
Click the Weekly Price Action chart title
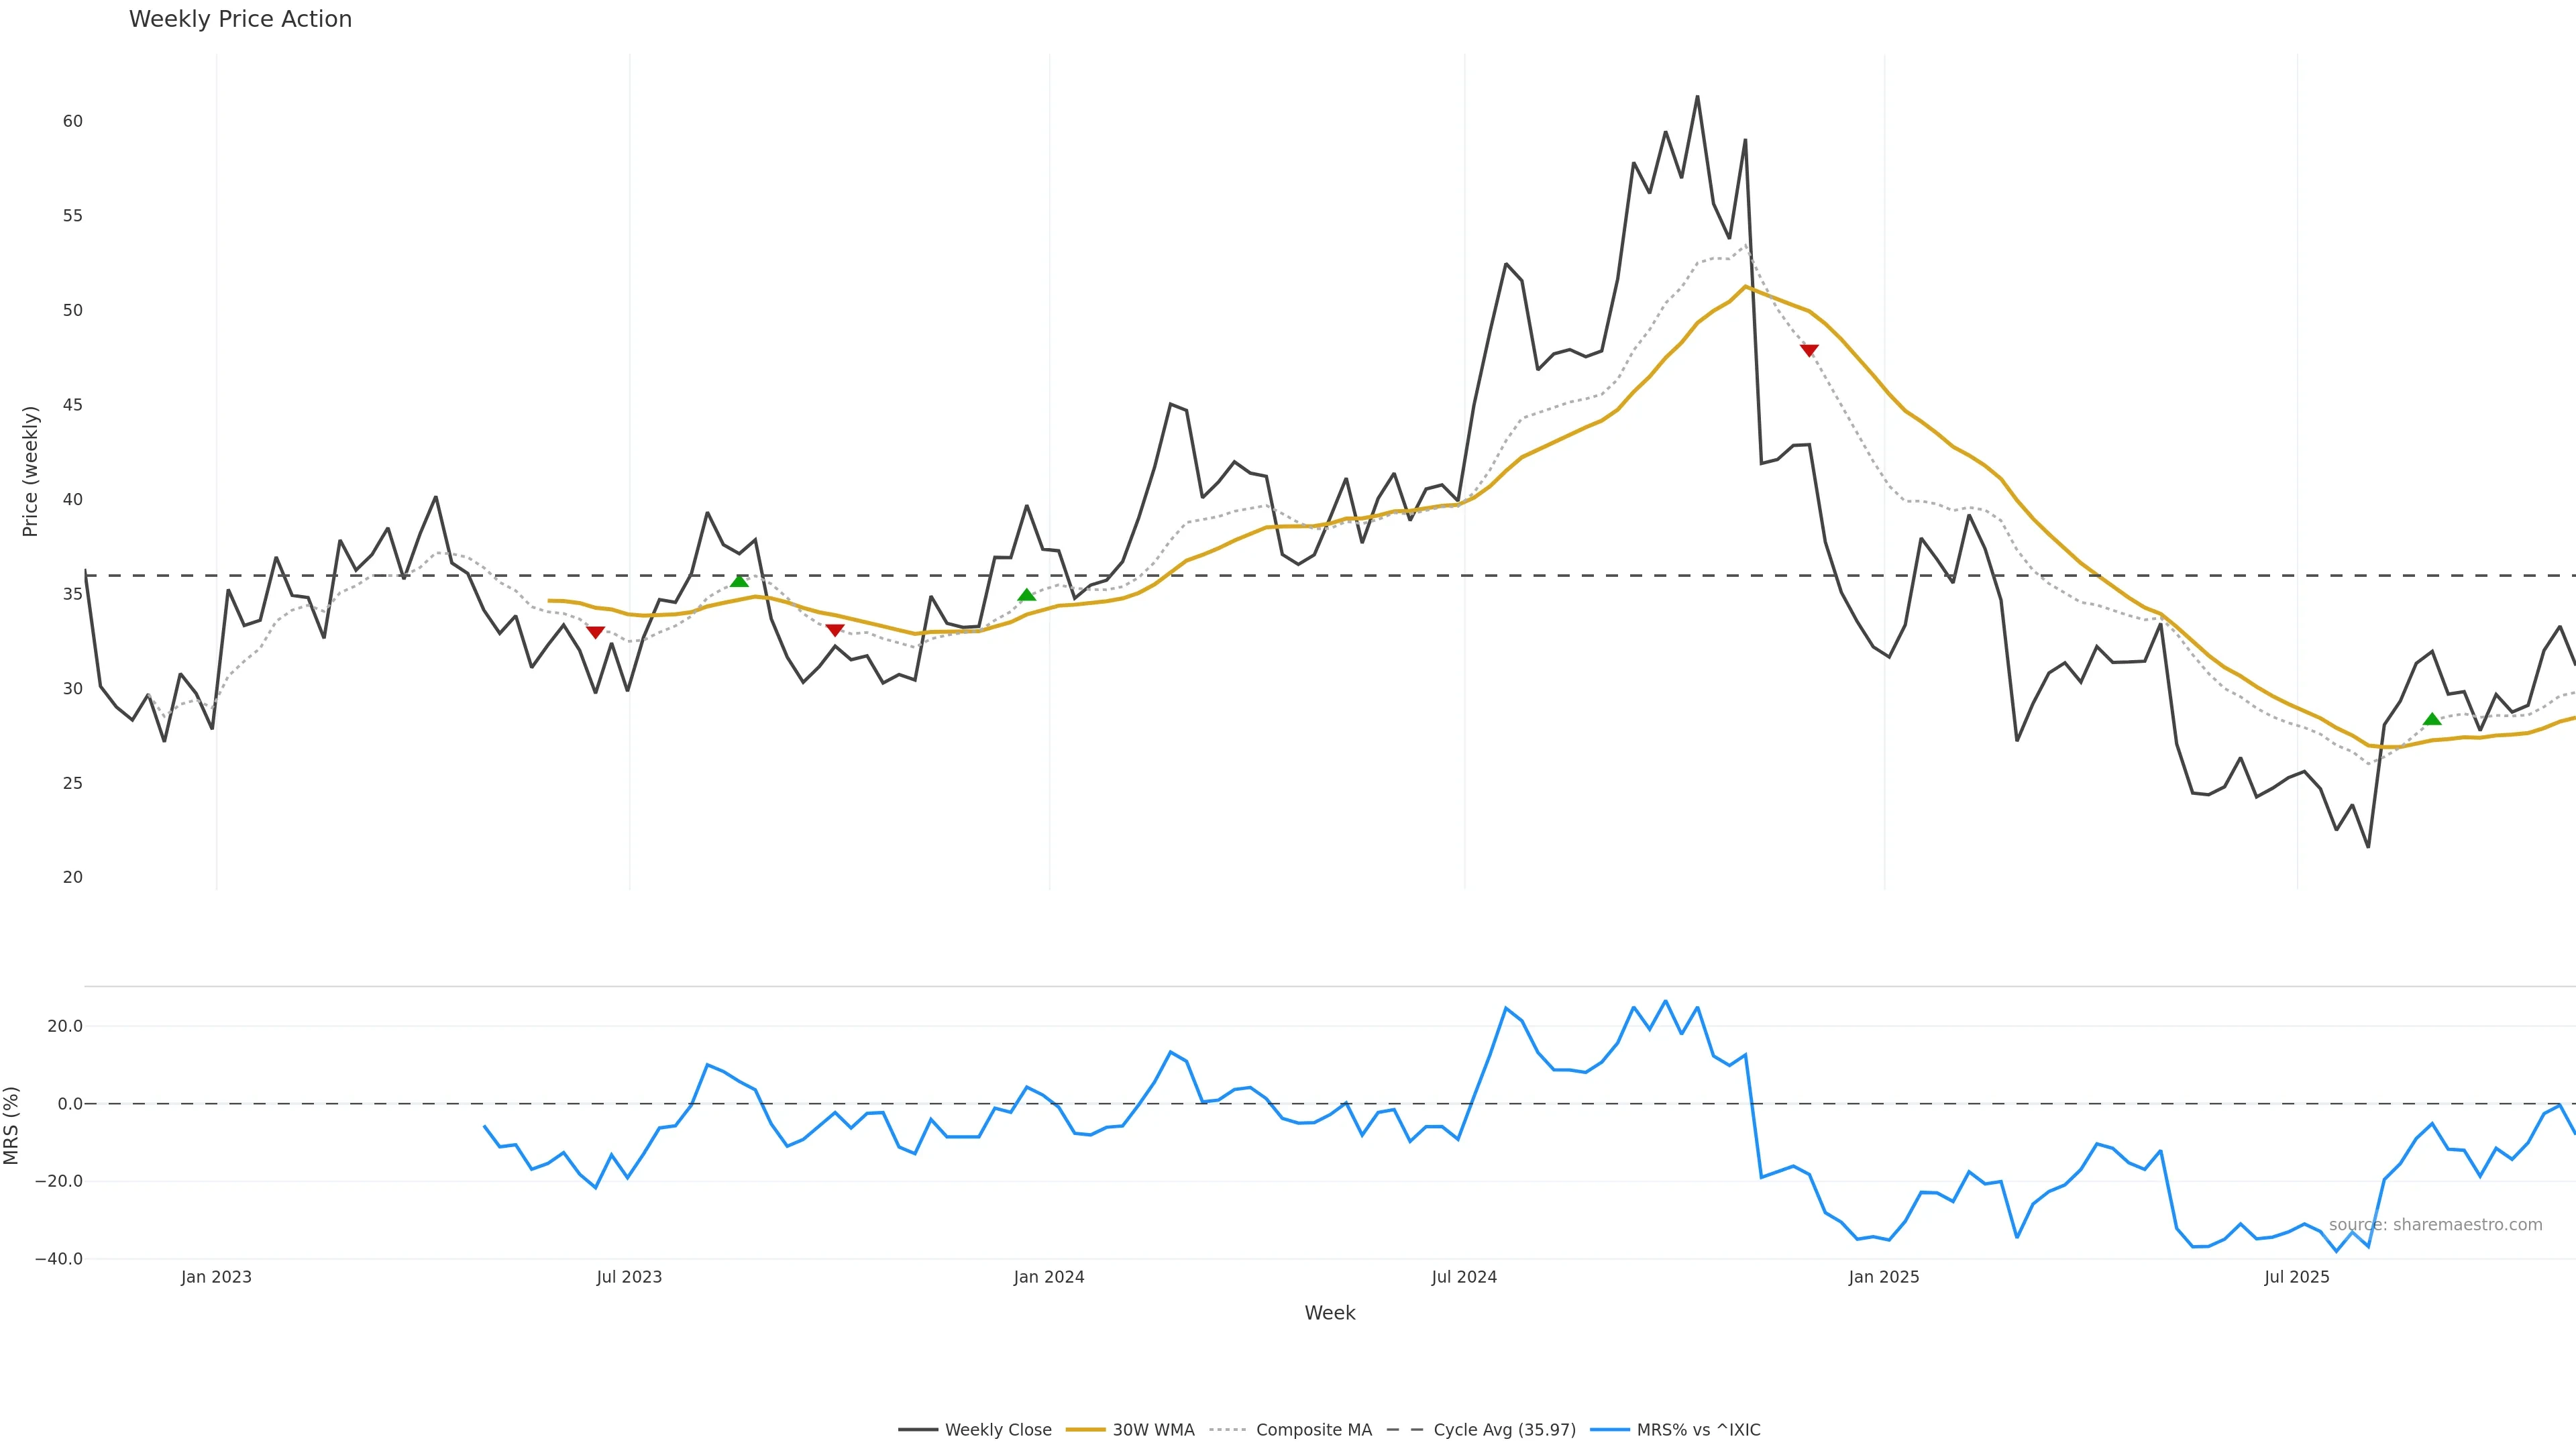tap(240, 19)
